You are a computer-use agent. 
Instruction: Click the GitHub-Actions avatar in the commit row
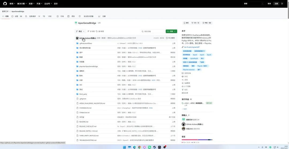pos(77,38)
